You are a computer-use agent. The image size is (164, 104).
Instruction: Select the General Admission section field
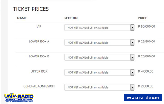coord(99,87)
